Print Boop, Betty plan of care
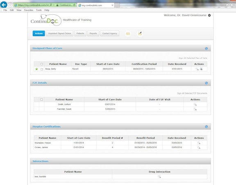The height and width of the screenshot is (185, 236). pos(201,69)
